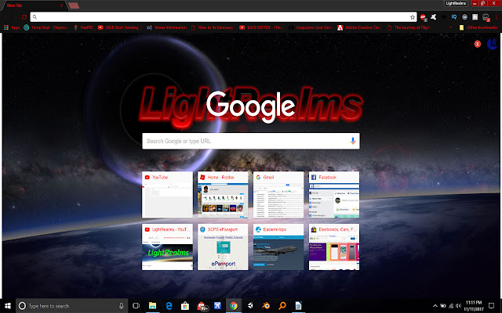Image resolution: width=502 pixels, height=313 pixels.
Task: Show hidden system tray icons
Action: pyautogui.click(x=435, y=306)
